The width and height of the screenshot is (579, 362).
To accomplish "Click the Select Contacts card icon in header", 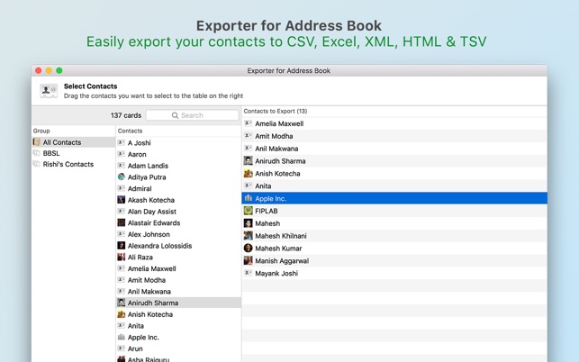I will (x=49, y=91).
